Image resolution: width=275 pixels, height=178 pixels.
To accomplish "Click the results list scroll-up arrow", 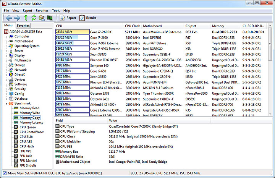I will click(270, 26).
